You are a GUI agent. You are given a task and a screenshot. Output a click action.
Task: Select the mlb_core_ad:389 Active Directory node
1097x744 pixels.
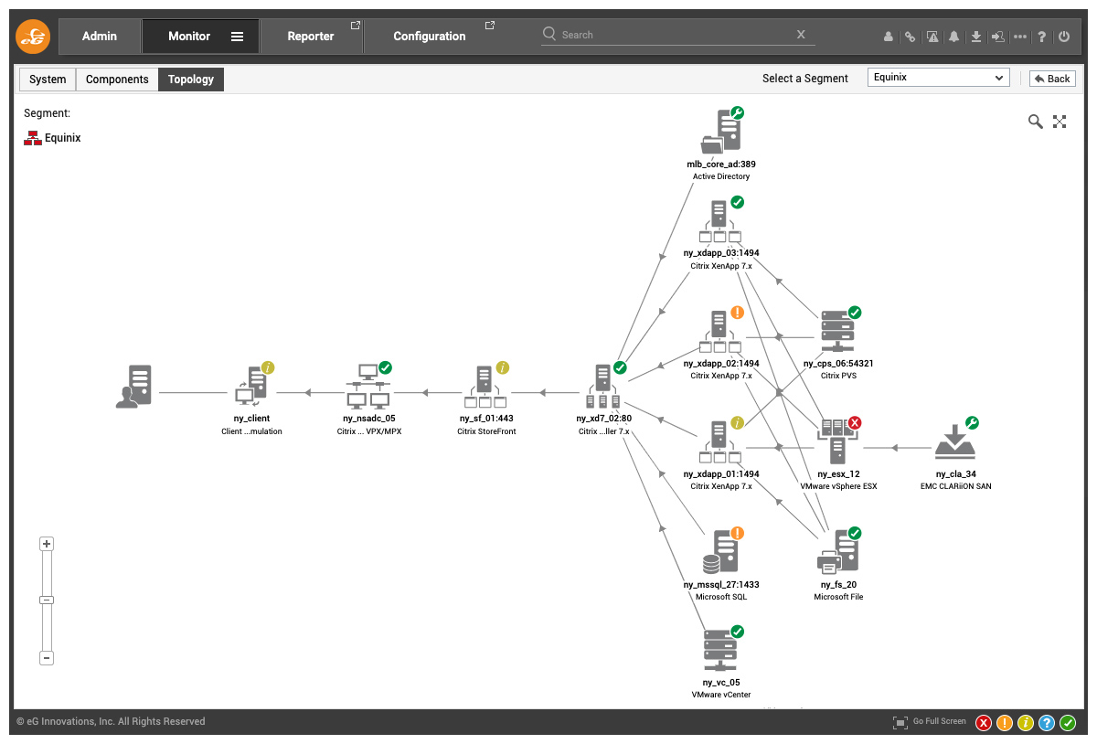721,133
